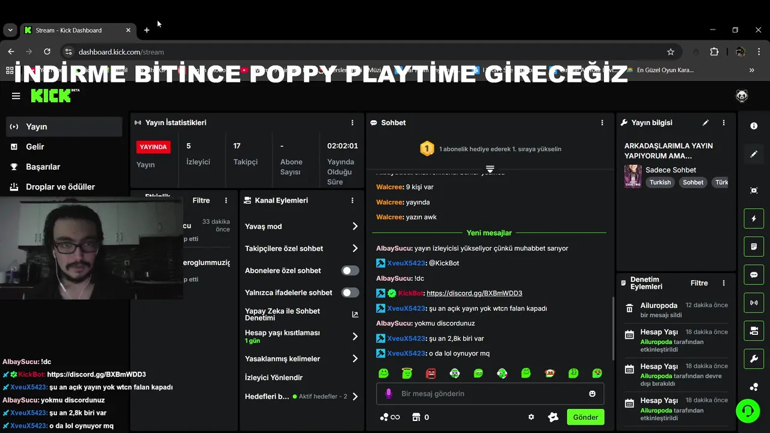Select Başarılar in the left sidebar
This screenshot has height=433, width=770.
[x=64, y=167]
